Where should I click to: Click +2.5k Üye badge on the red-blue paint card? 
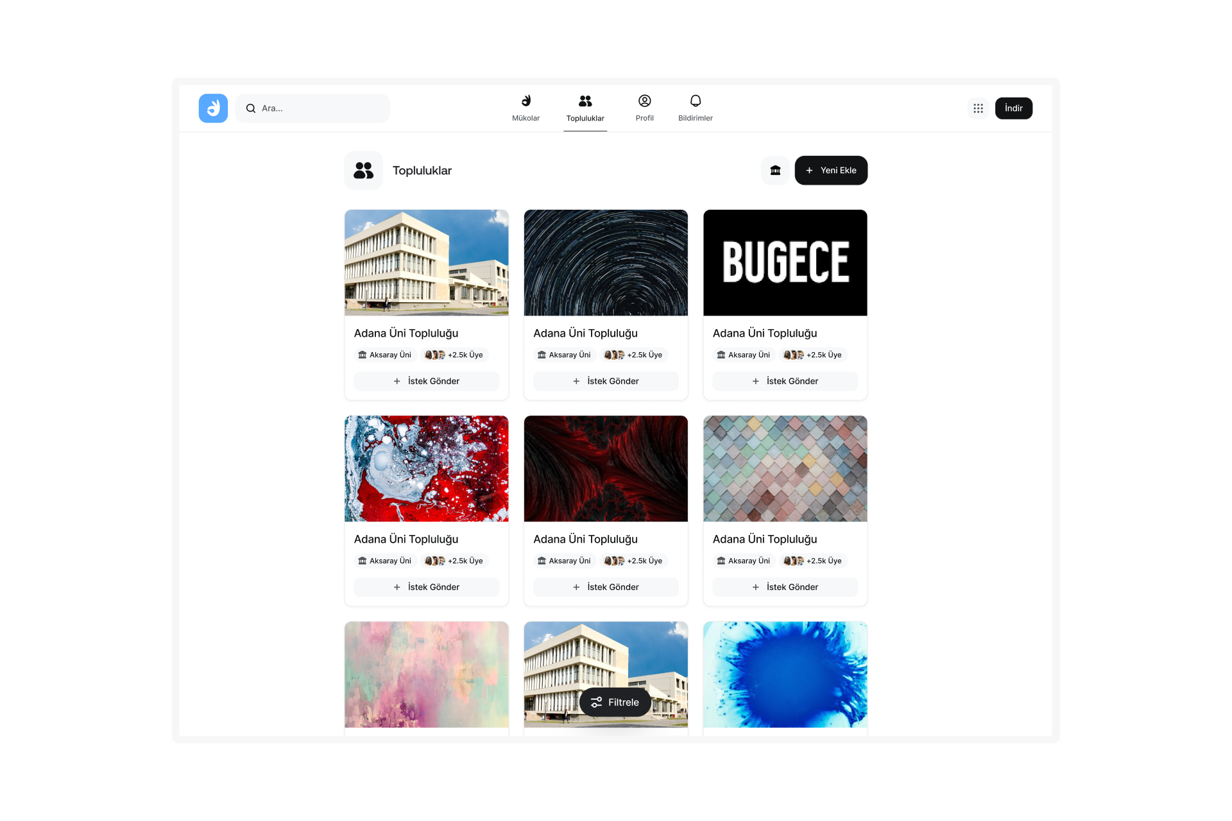pos(454,561)
